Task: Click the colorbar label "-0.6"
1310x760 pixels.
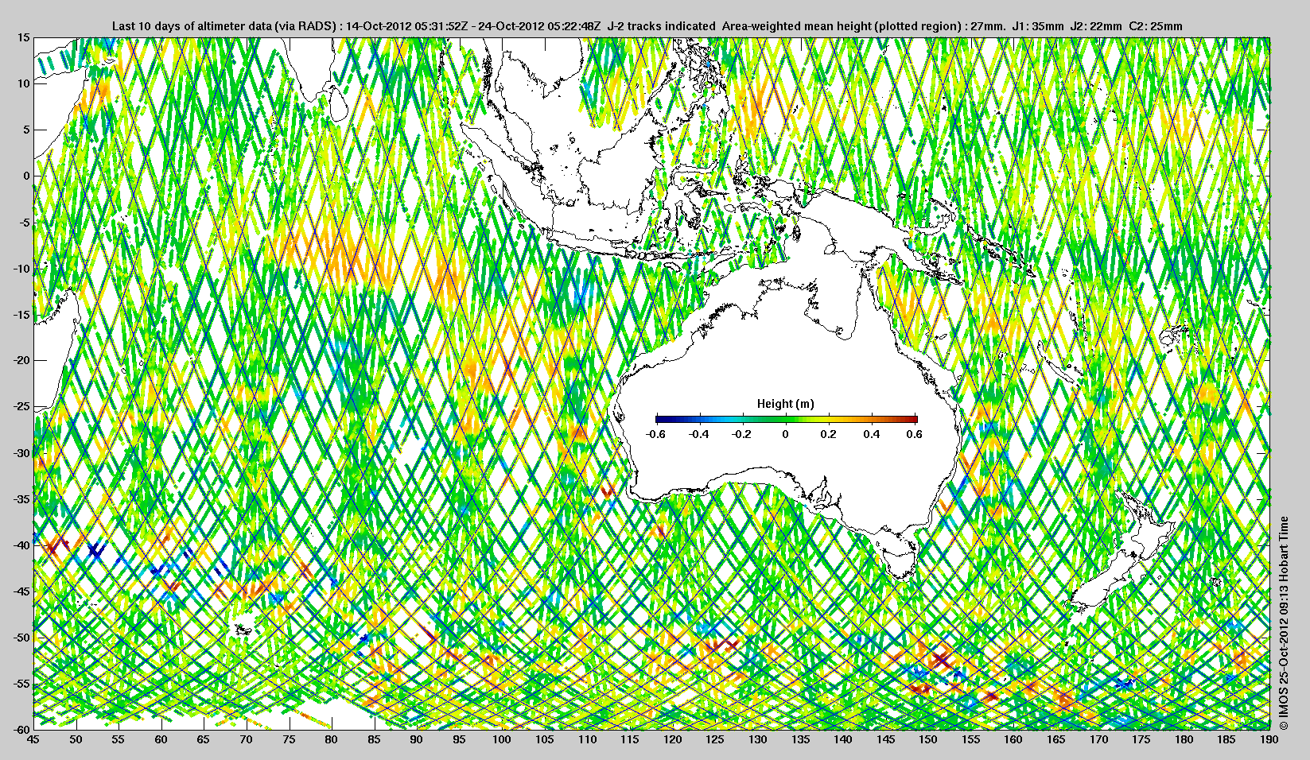Action: [656, 434]
